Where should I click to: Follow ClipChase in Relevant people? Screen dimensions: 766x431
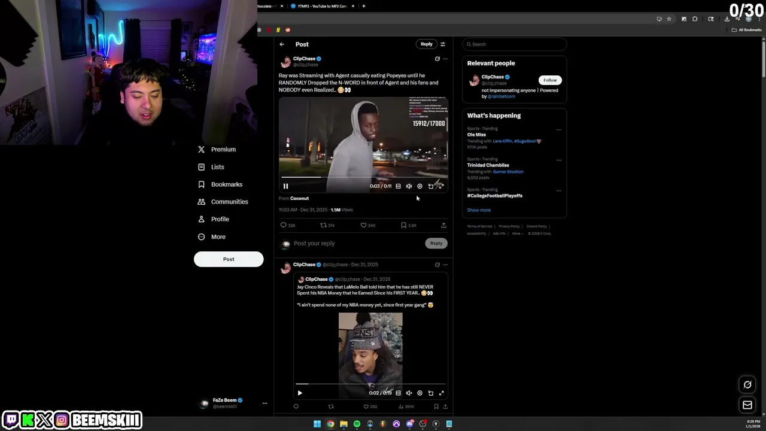550,80
